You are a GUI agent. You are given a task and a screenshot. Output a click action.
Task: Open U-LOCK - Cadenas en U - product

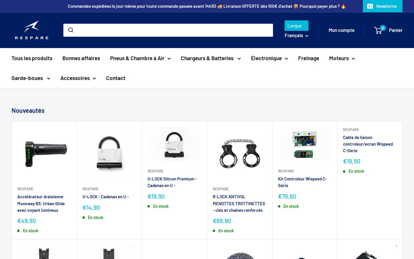106,197
